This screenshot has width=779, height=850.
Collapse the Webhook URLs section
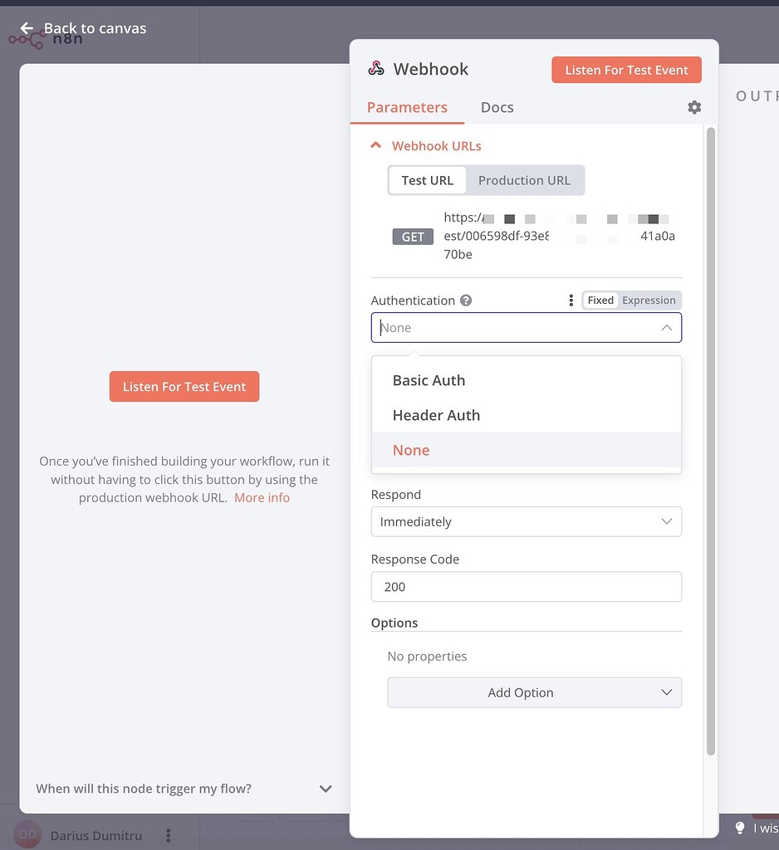click(375, 144)
